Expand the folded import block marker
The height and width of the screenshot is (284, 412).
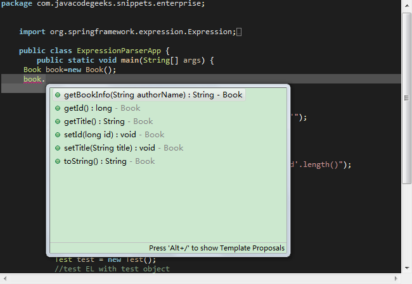[x=239, y=32]
